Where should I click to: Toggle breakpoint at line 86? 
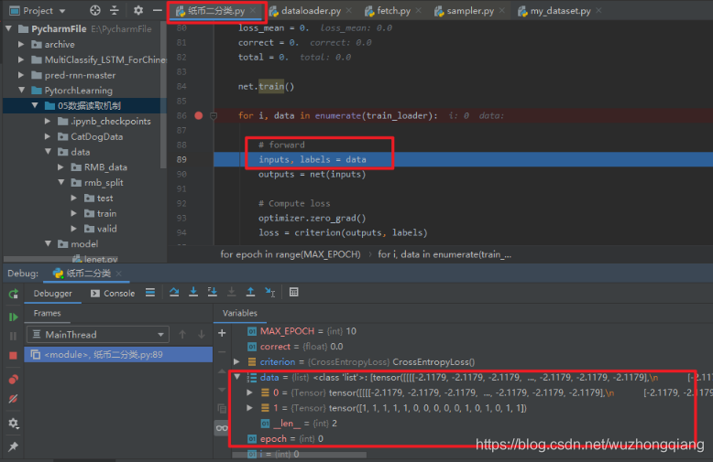pyautogui.click(x=199, y=116)
